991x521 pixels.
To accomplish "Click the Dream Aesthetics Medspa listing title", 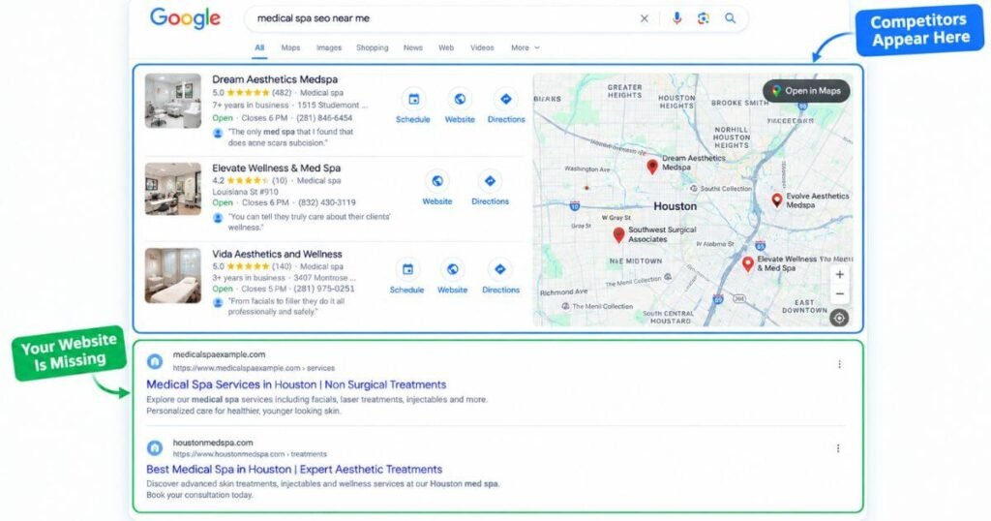I will (275, 79).
